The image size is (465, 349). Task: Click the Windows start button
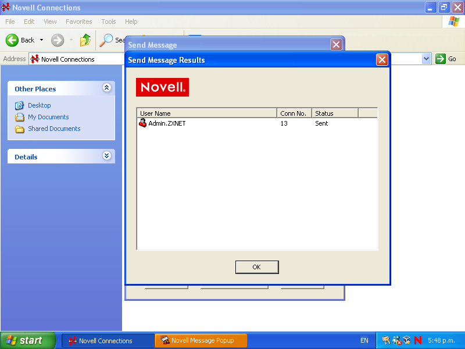coord(28,340)
